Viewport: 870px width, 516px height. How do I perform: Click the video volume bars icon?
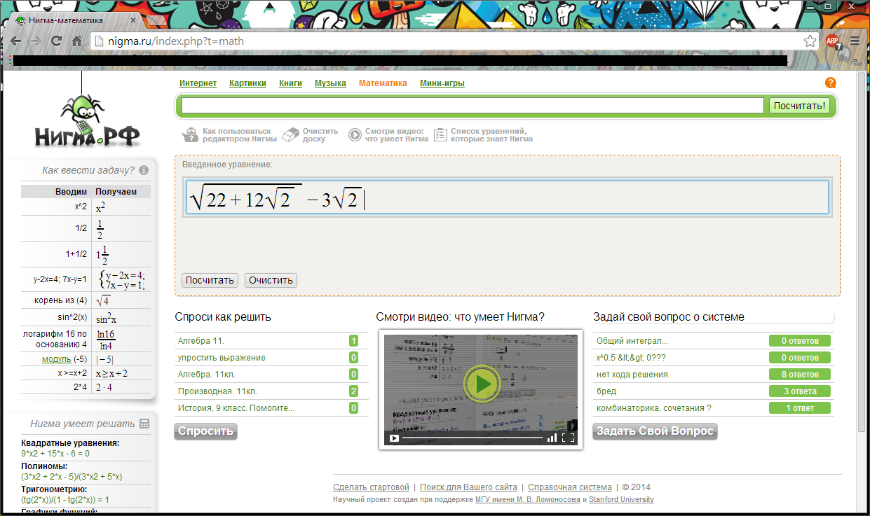point(552,438)
